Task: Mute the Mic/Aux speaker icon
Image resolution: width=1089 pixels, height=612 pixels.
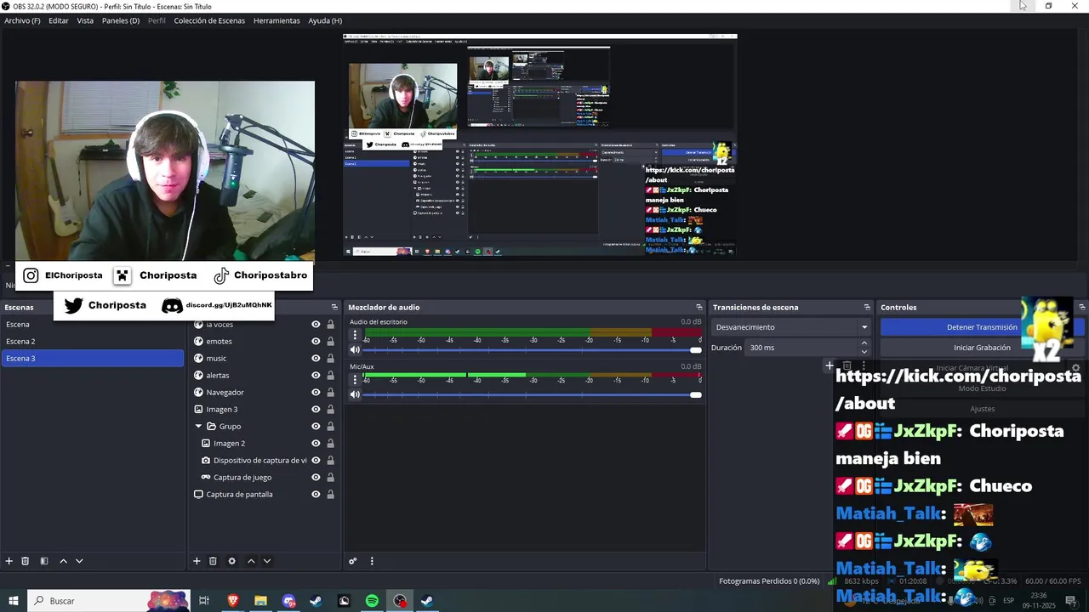Action: (355, 394)
